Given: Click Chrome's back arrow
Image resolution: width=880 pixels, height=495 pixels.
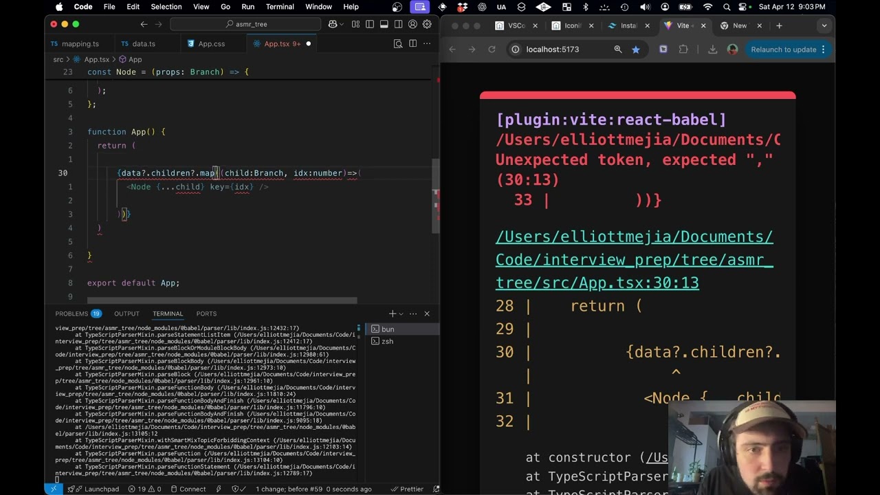Looking at the screenshot, I should (x=452, y=49).
